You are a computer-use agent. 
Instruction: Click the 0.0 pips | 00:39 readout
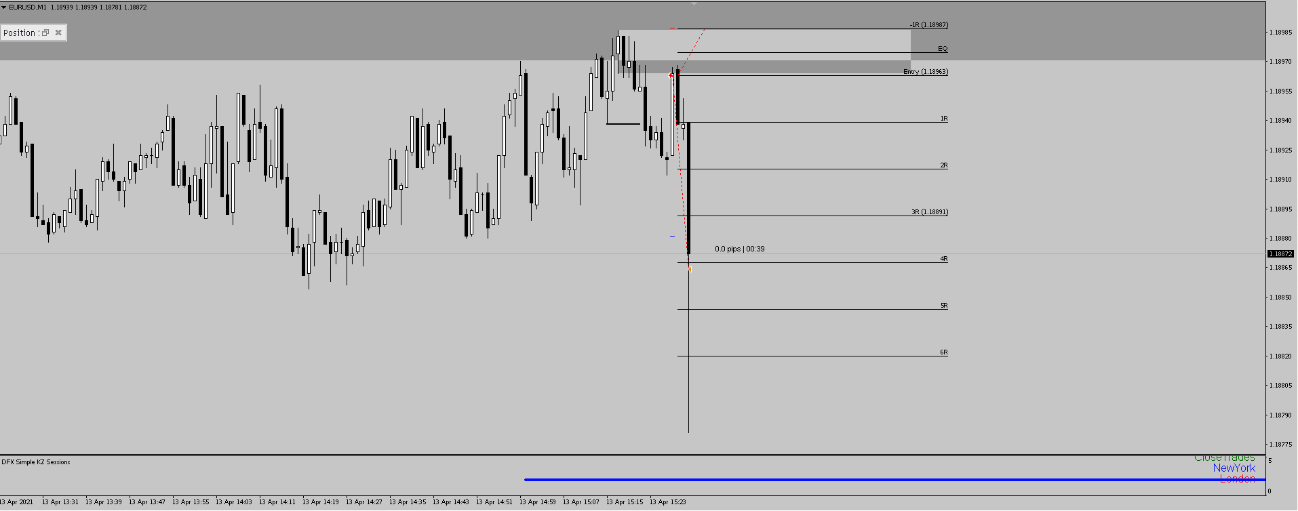[x=739, y=249]
